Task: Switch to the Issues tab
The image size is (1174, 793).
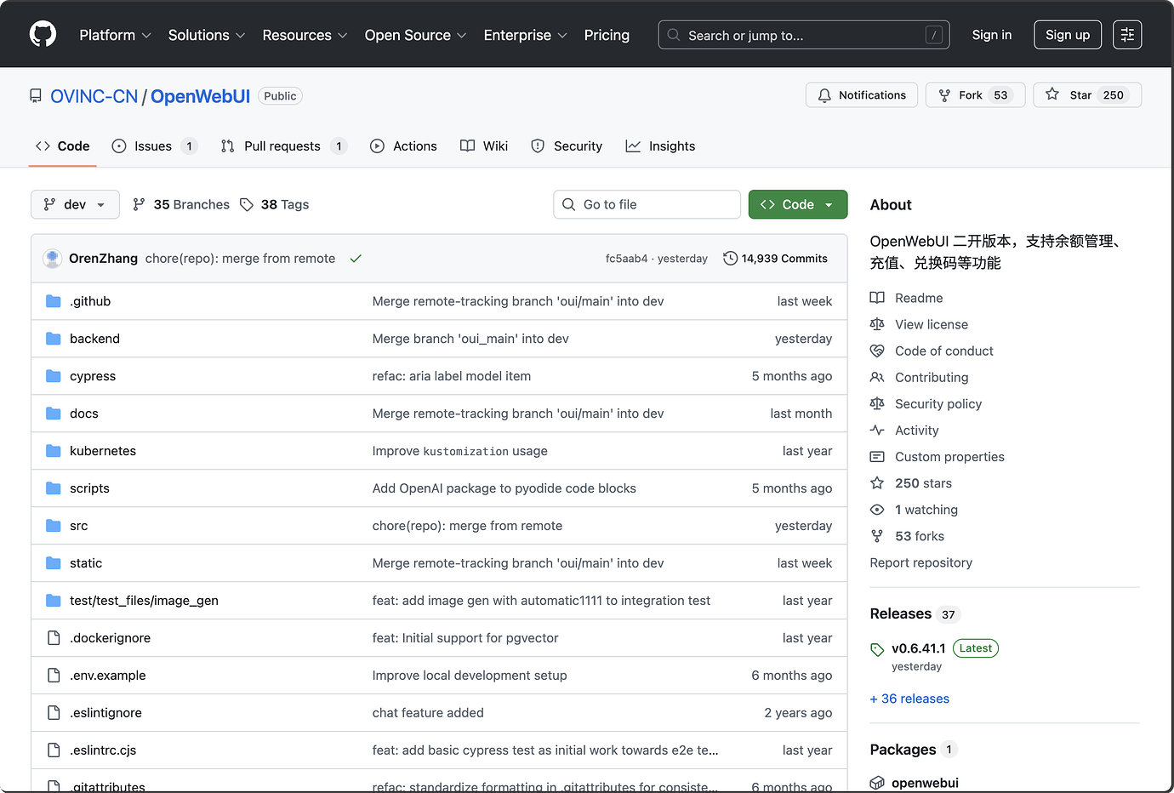Action: coord(155,146)
